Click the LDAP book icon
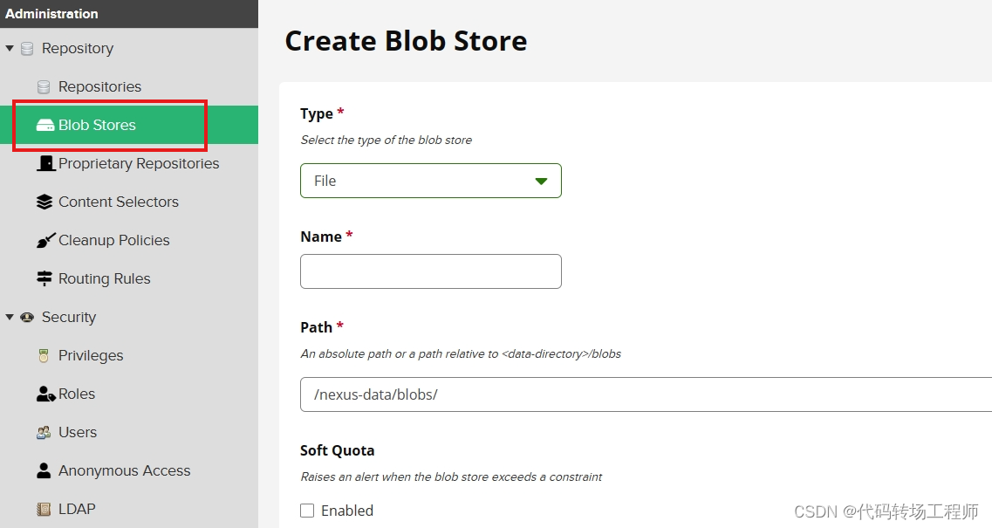 point(44,509)
